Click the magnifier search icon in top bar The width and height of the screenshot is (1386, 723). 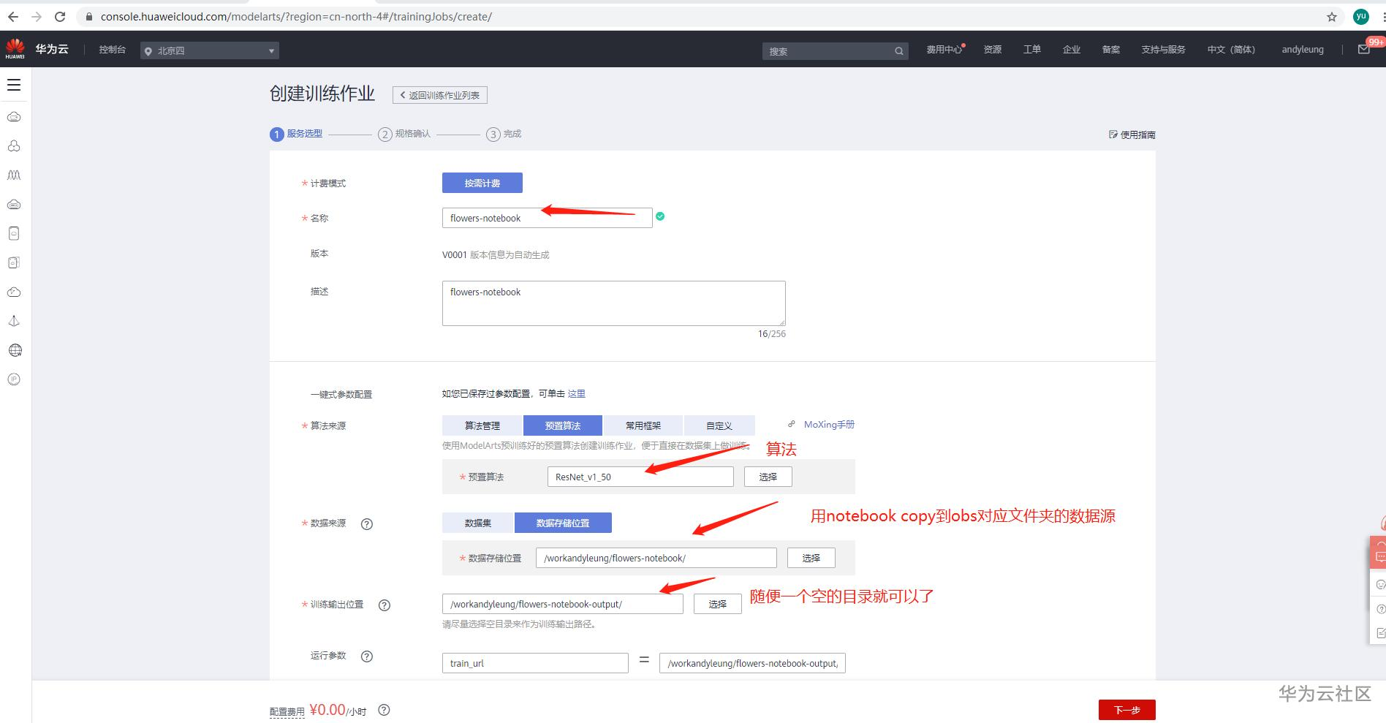[x=898, y=51]
